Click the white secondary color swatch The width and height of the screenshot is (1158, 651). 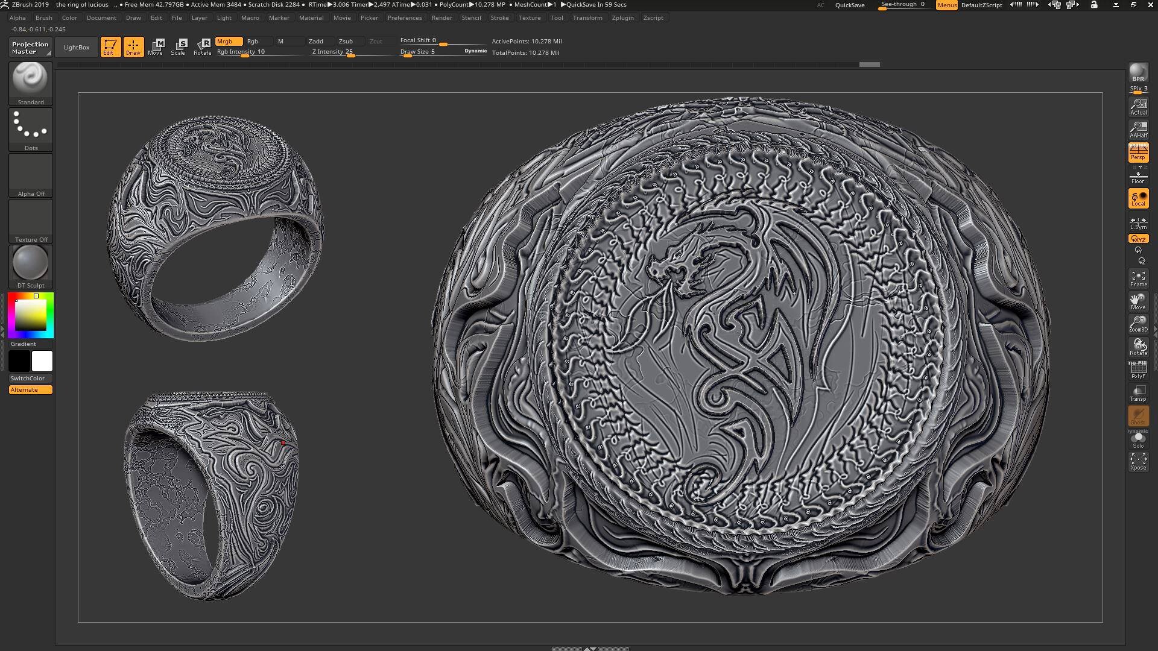pos(42,361)
